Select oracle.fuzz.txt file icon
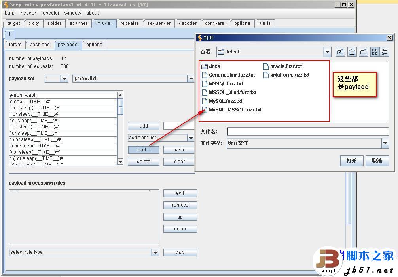398x277 pixels. pos(266,66)
